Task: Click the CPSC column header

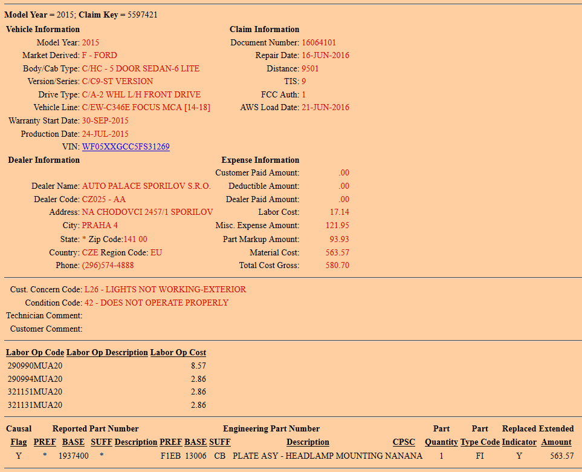Action: point(404,442)
